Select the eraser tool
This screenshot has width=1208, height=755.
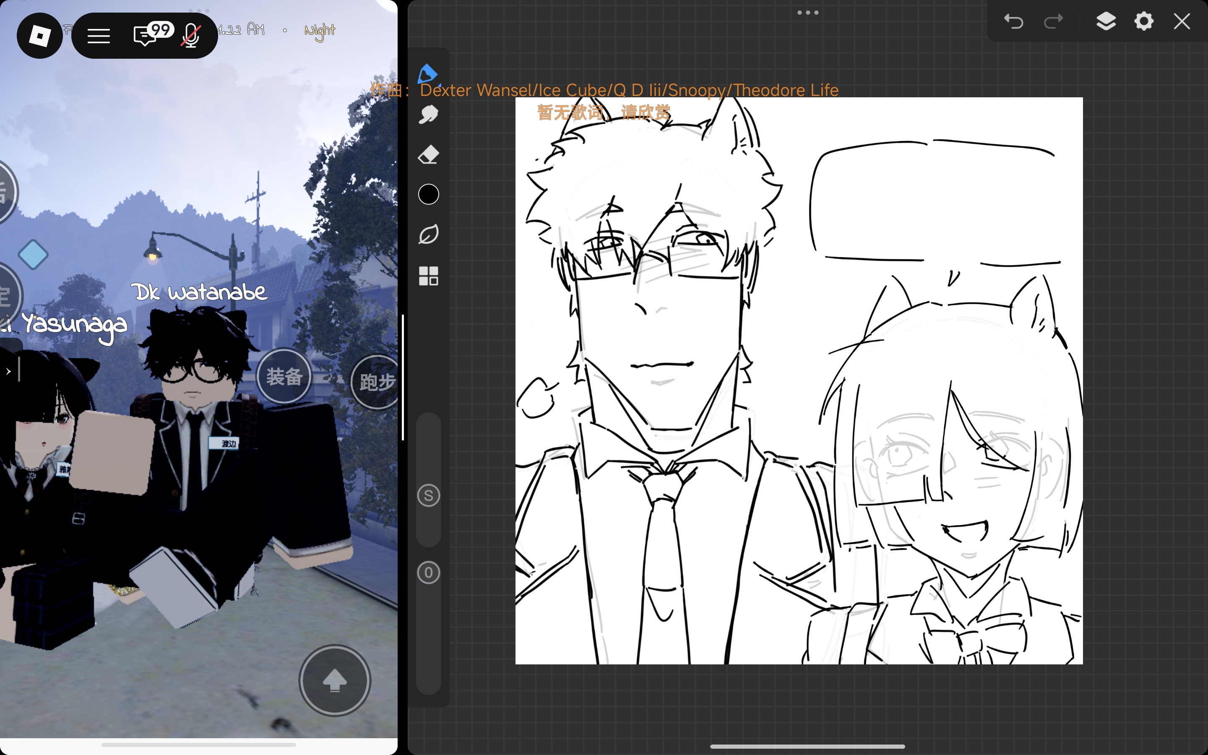[x=428, y=155]
